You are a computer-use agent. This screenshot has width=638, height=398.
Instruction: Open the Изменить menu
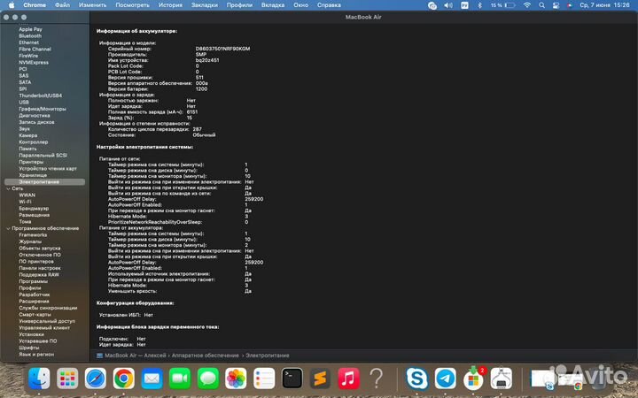point(92,5)
